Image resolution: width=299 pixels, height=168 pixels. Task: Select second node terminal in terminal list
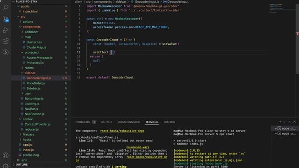click(x=285, y=134)
